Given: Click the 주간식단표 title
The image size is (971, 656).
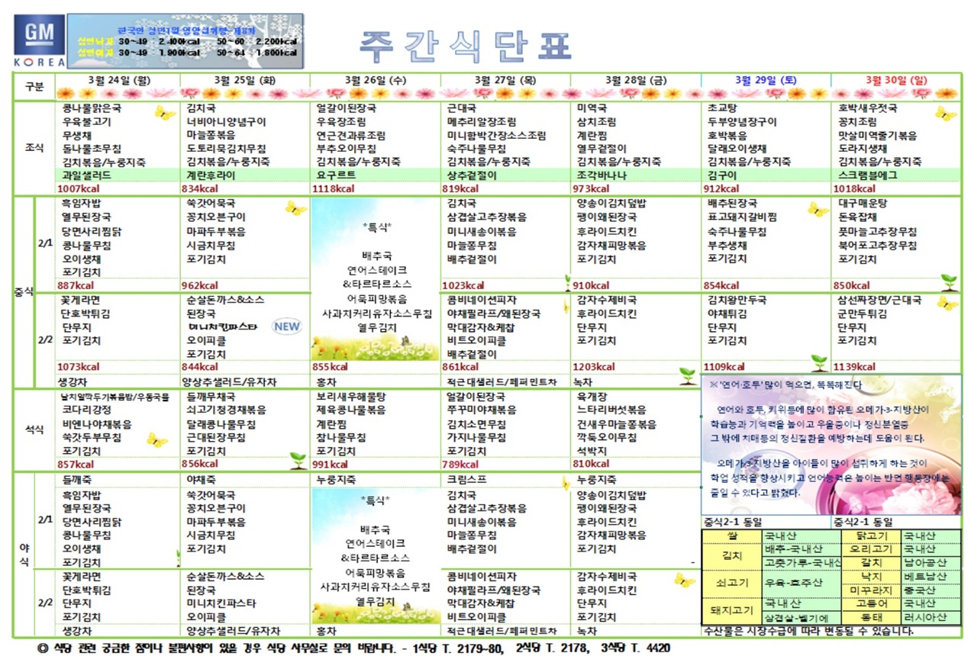Looking at the screenshot, I should 465,44.
